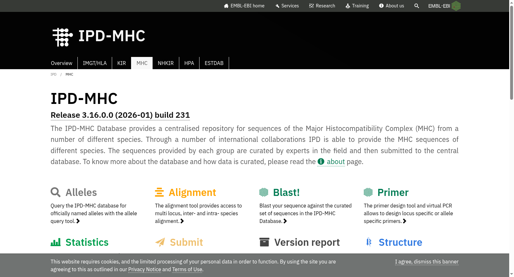The height and width of the screenshot is (277, 514).
Task: Click the Research icon in top bar
Action: (311, 6)
